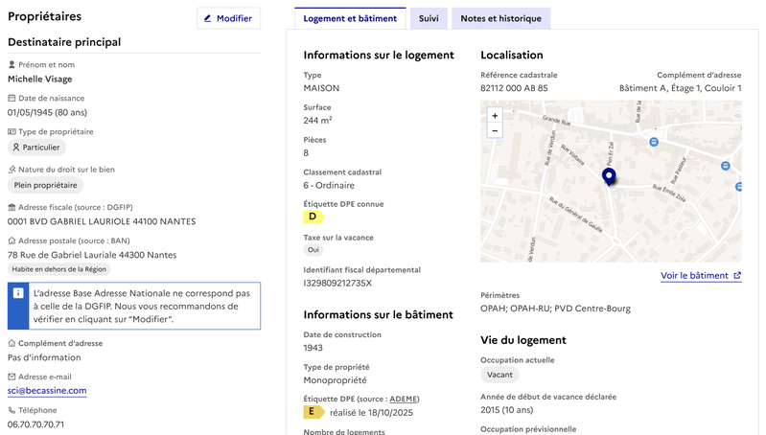Click the envelope icon beside Adresse e-mail
This screenshot has width=766, height=435.
tap(12, 377)
